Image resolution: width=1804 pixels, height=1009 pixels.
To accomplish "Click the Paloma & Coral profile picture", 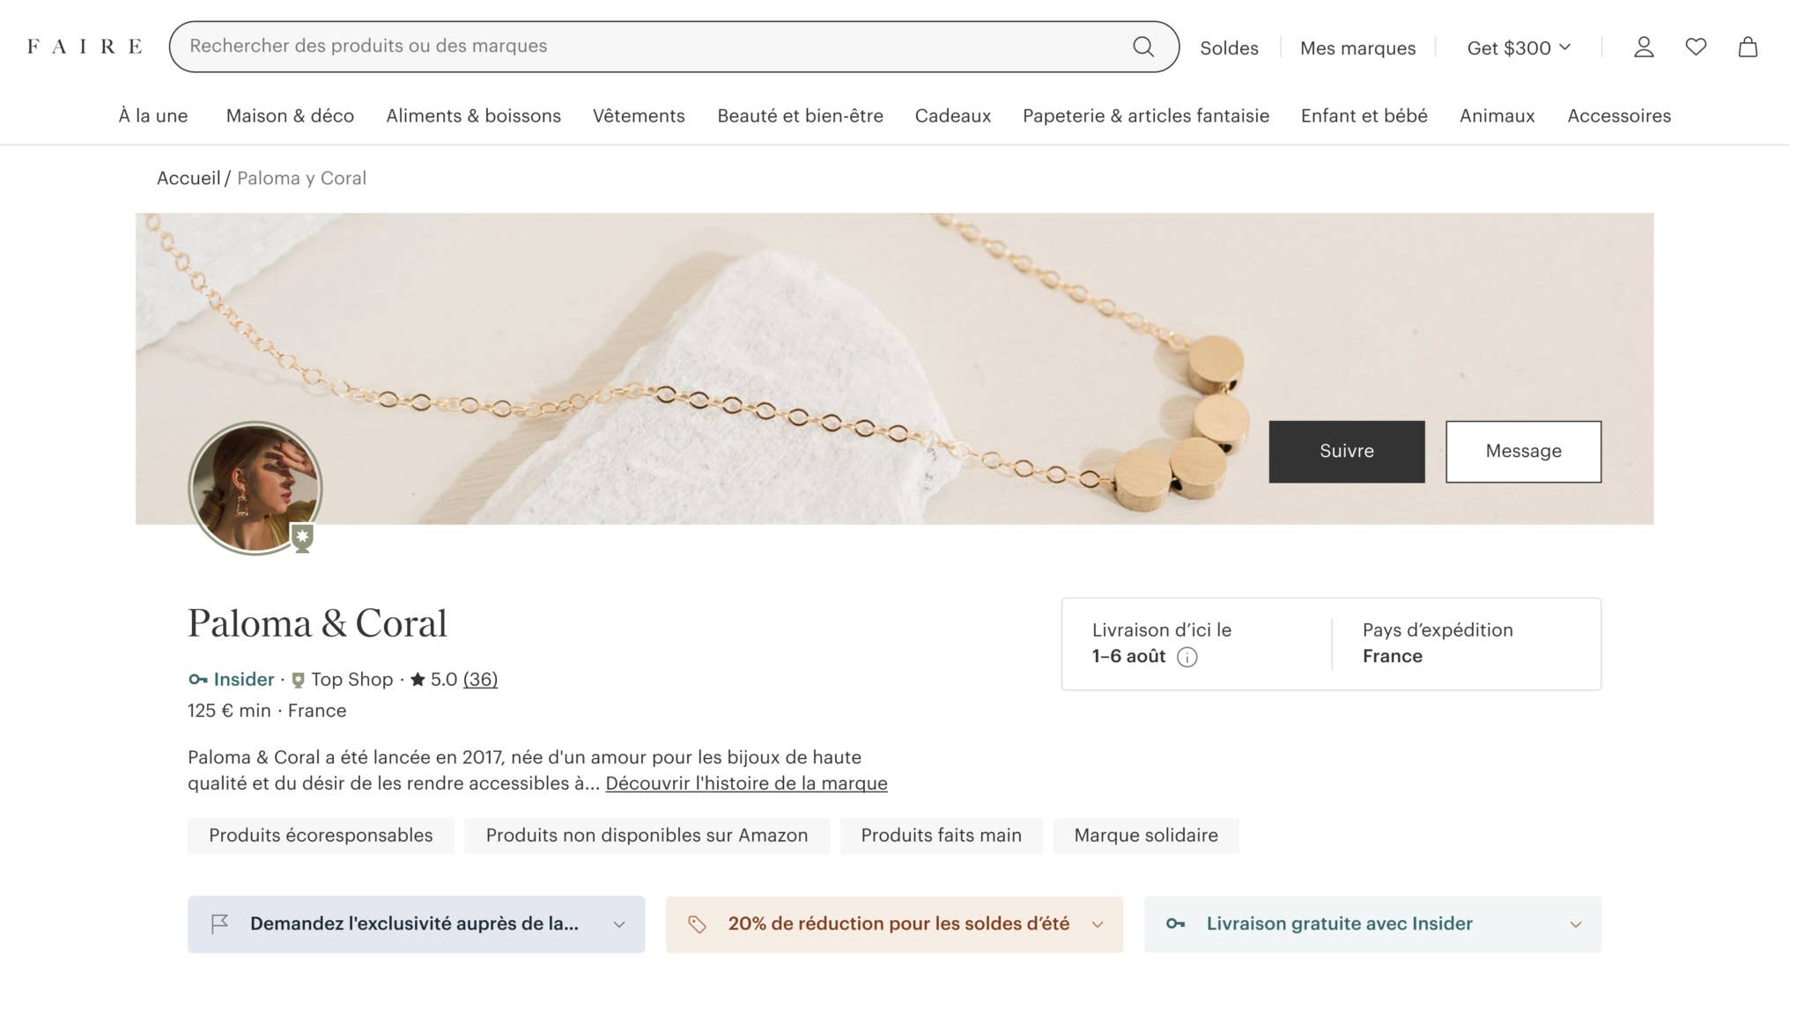I will 254,487.
